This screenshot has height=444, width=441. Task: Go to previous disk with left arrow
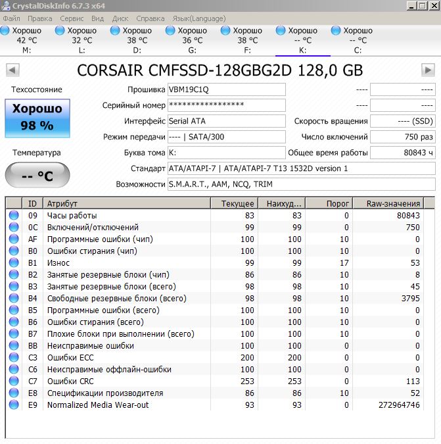pos(12,70)
